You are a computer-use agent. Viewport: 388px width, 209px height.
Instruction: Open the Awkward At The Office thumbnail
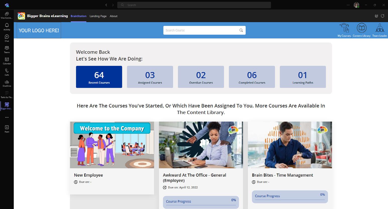pos(201,145)
